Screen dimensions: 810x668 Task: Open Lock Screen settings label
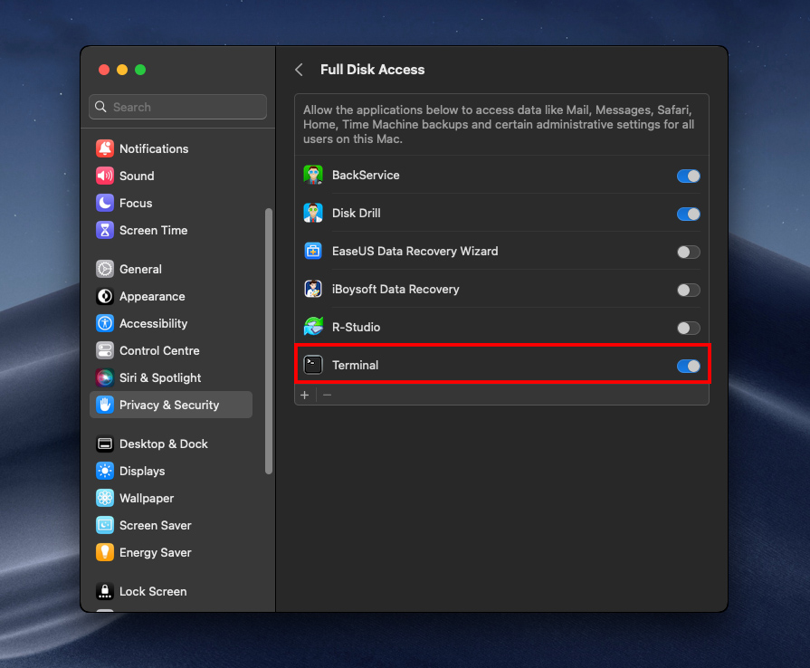coord(153,592)
